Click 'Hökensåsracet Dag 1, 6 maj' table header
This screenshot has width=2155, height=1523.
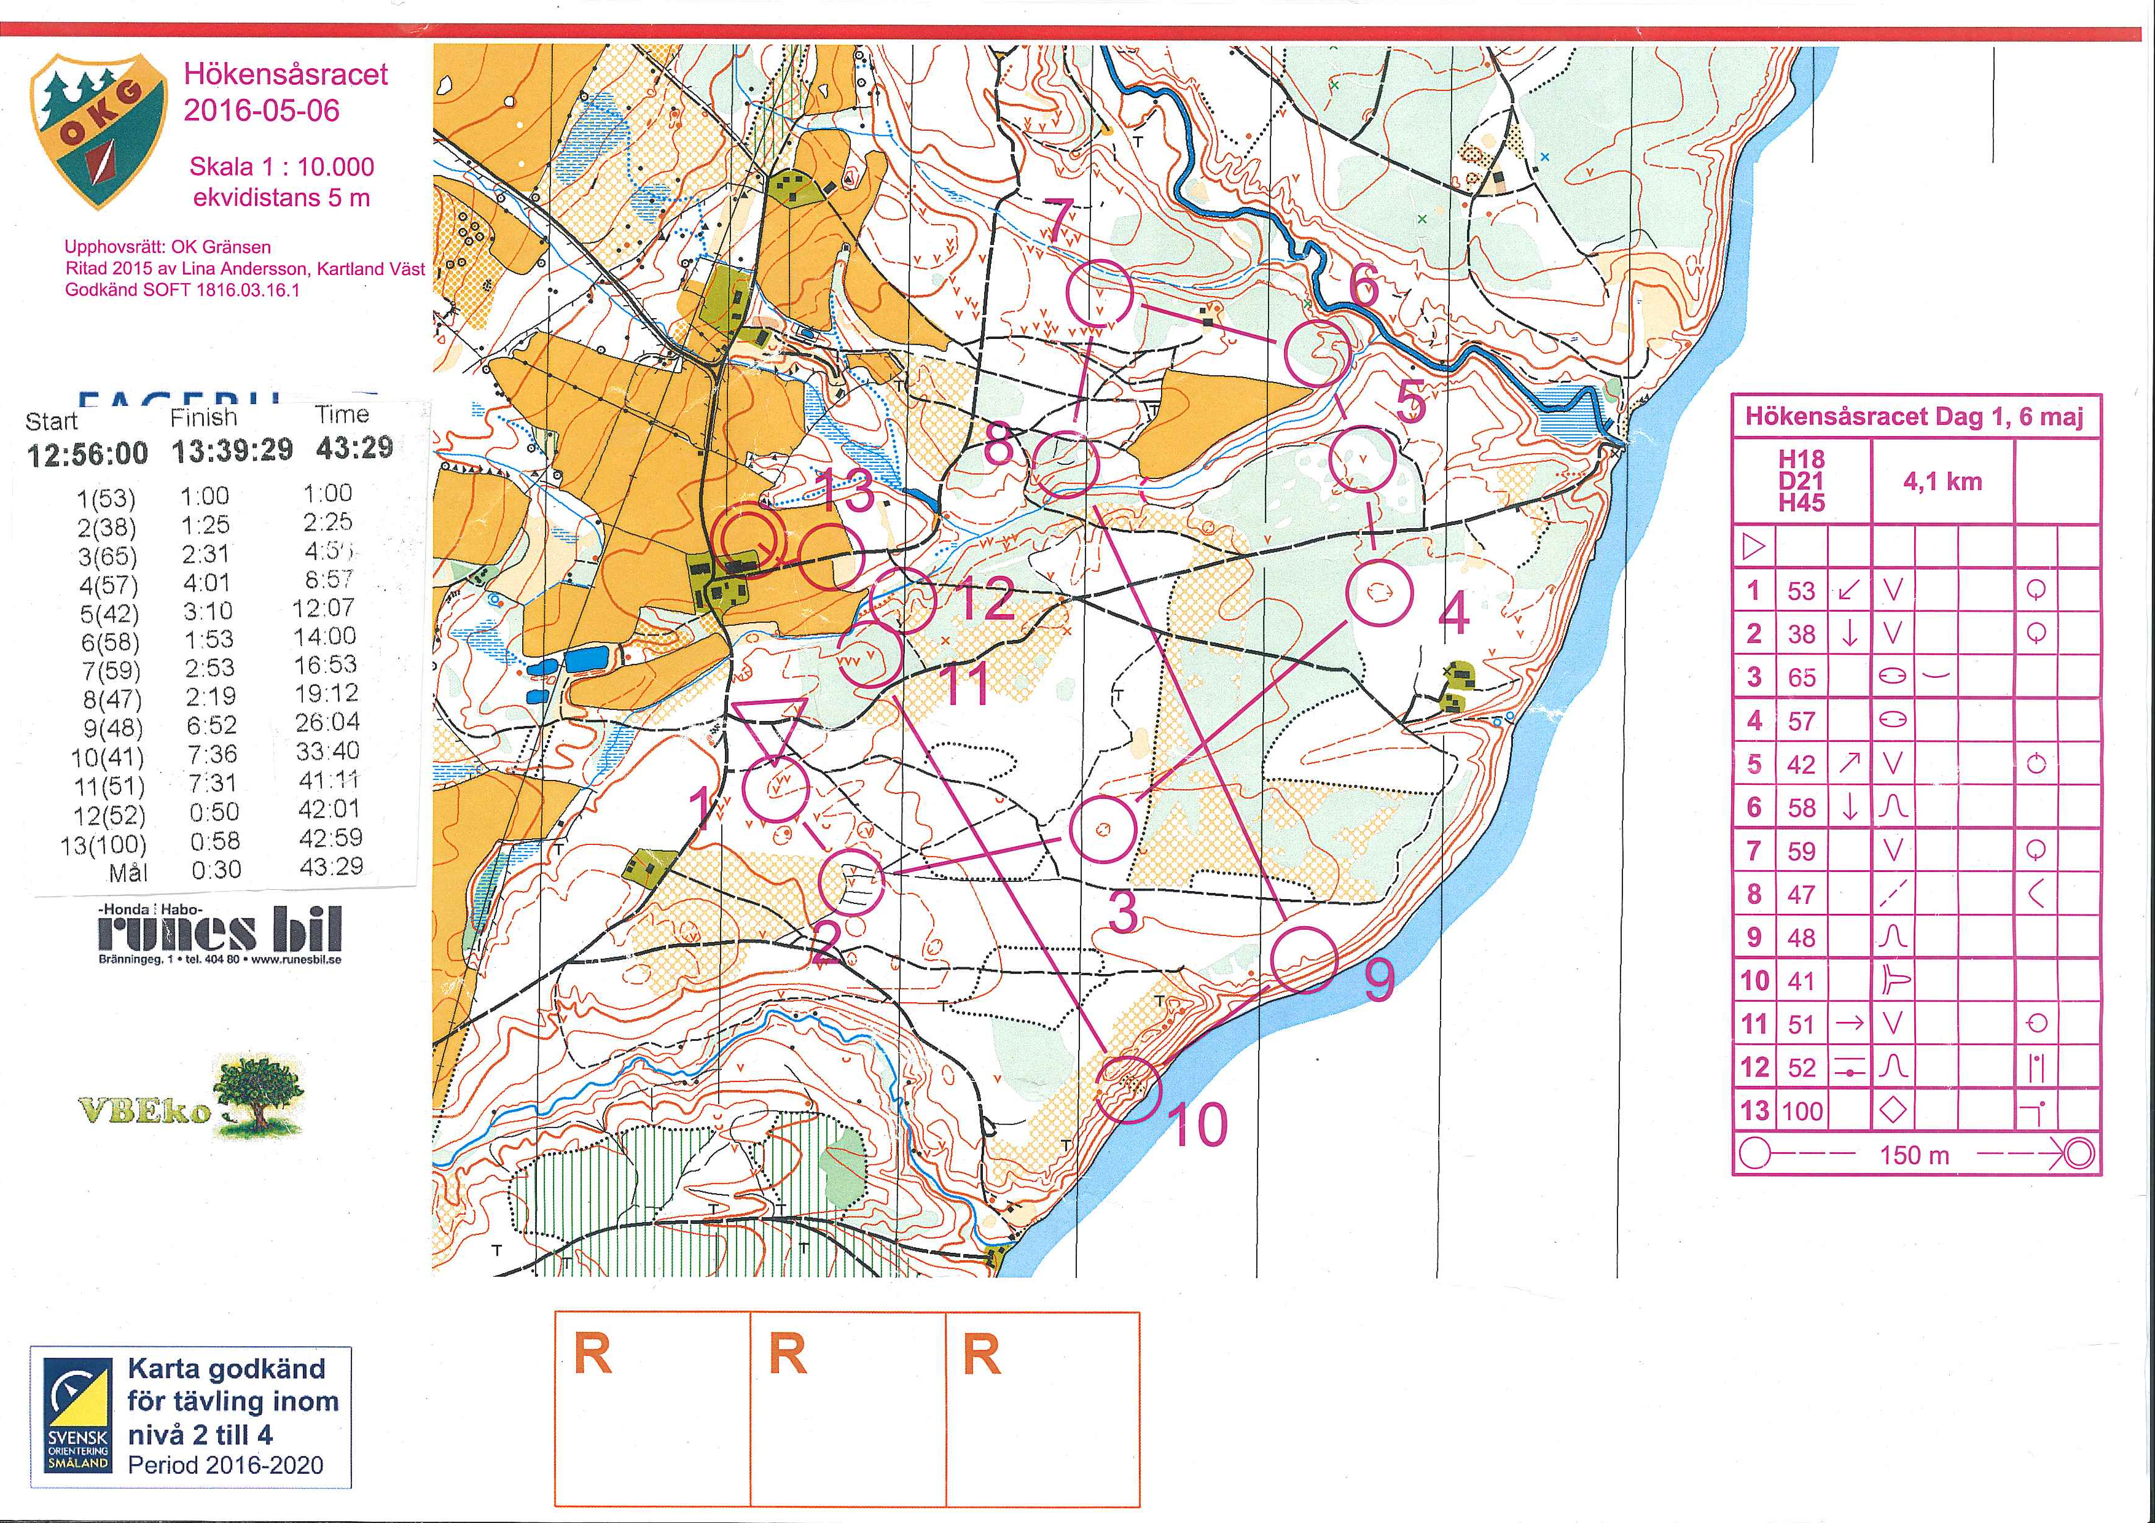coord(1915,416)
